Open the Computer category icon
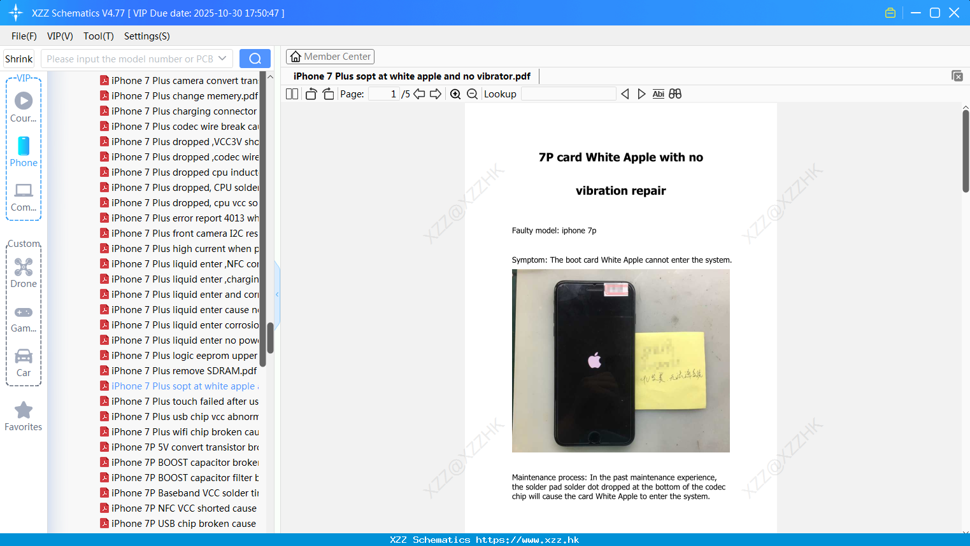The height and width of the screenshot is (546, 970). 24,197
